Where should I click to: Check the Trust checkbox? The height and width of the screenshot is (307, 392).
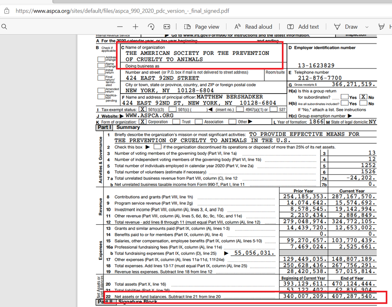tap(176, 121)
